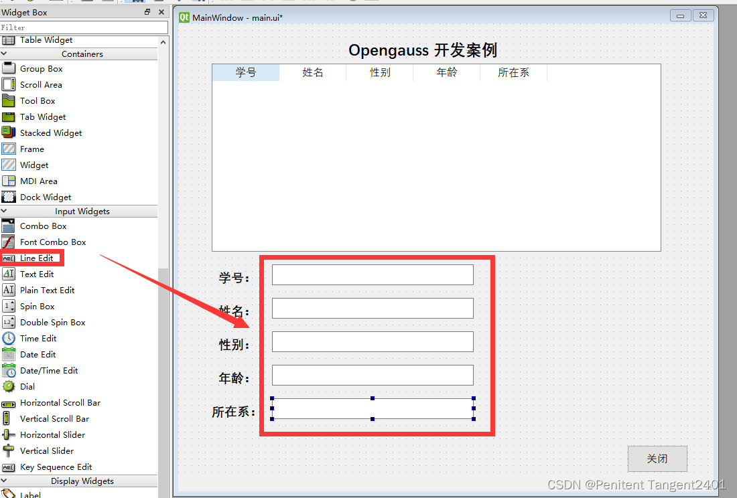Click the Label widget icon

coord(9,494)
